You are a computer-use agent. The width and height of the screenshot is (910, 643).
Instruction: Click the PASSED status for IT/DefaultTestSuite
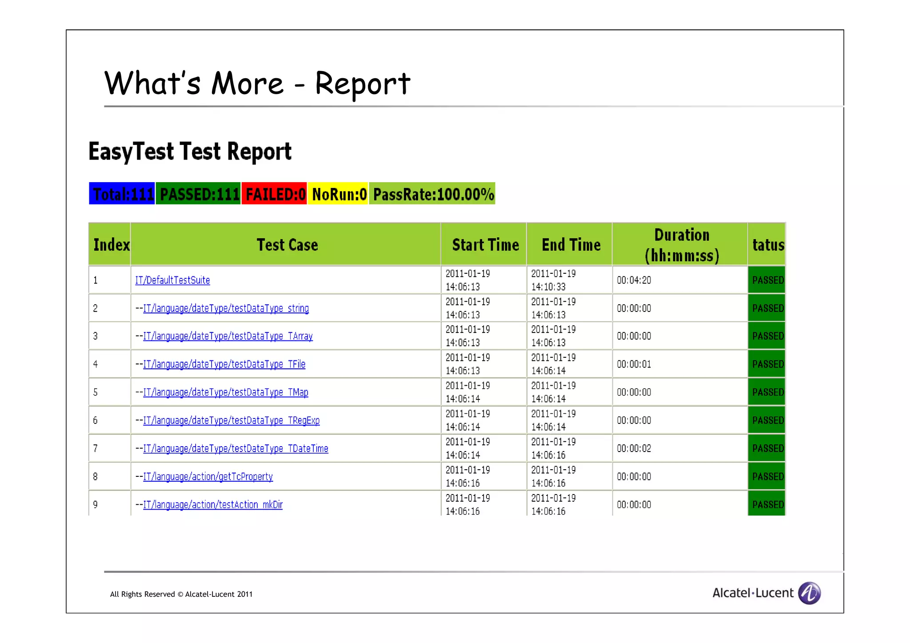[767, 280]
